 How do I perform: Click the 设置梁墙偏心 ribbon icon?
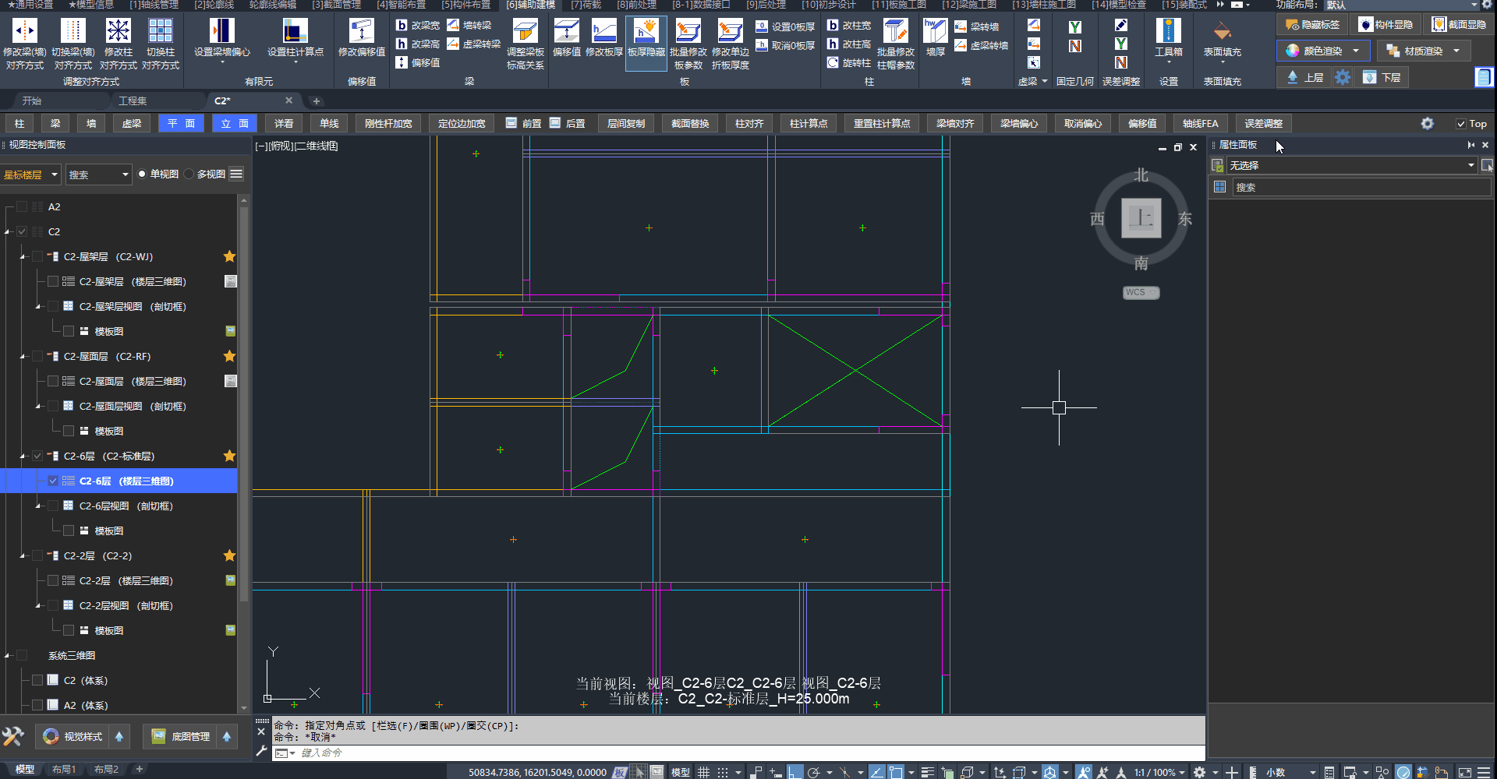[x=222, y=31]
